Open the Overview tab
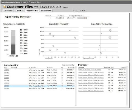 [8, 11]
